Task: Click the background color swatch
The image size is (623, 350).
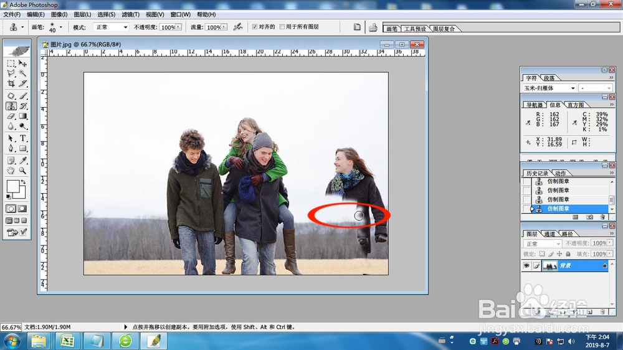Action: point(21,194)
